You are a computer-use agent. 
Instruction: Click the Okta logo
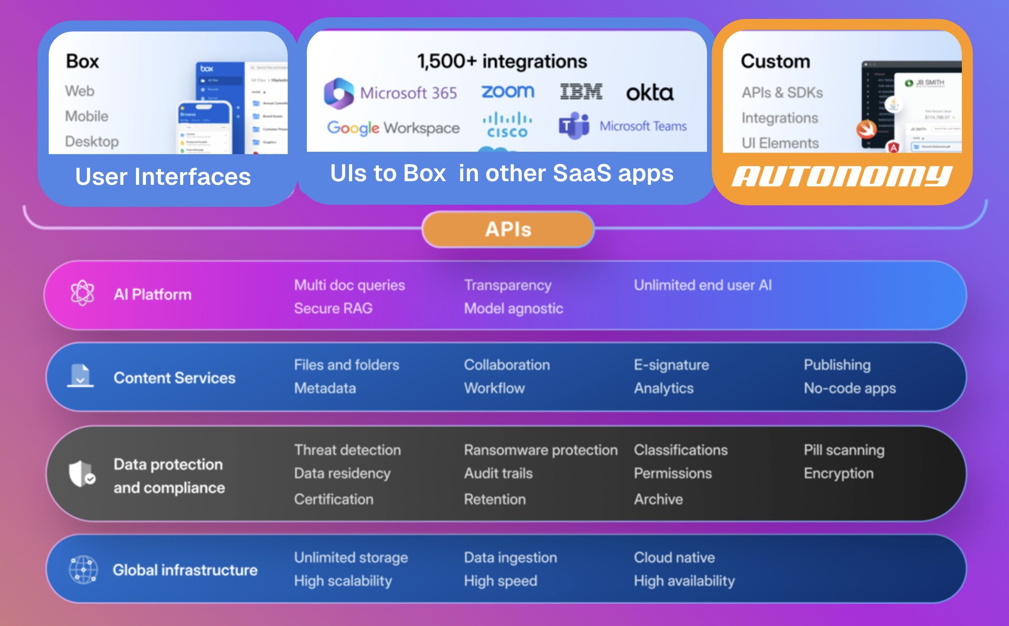click(649, 93)
